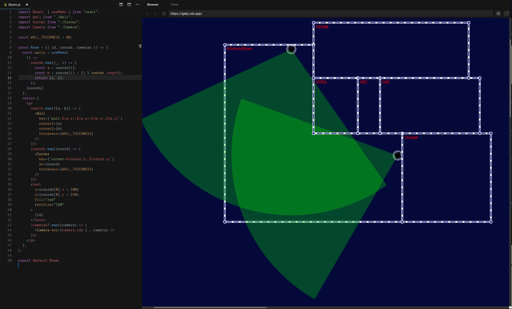The image size is (512, 309).
Task: Click the browser forward arrow
Action: tap(155, 14)
